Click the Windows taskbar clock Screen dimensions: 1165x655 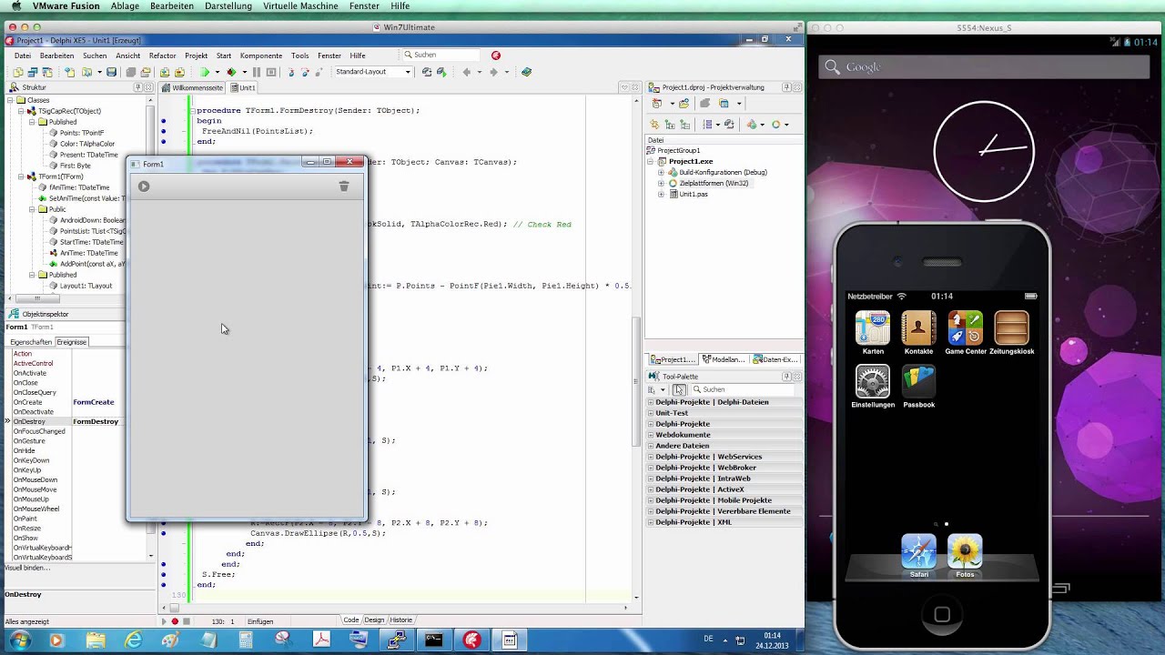772,640
